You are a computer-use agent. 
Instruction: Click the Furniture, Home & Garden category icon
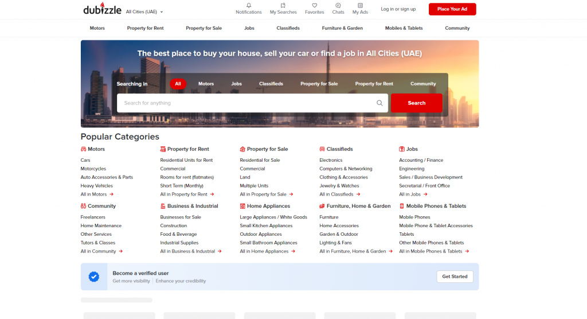322,206
